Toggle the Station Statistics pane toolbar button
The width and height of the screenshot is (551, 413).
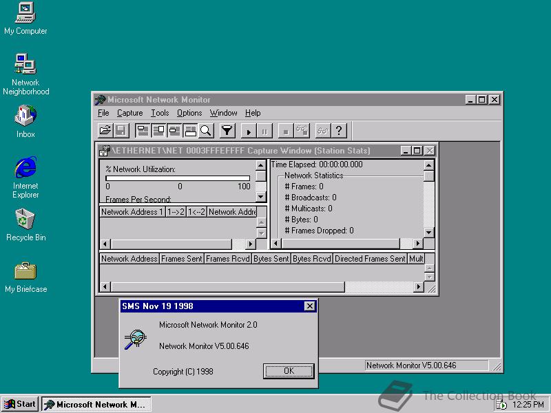pyautogui.click(x=190, y=131)
